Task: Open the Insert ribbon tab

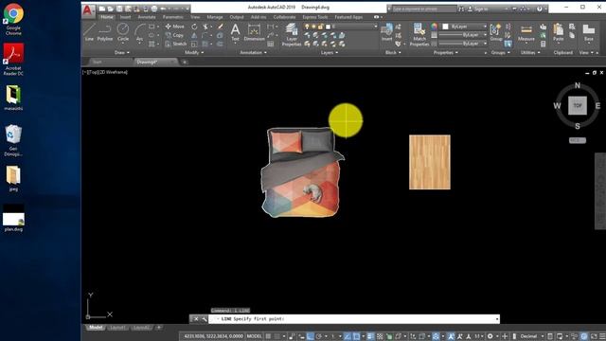Action: point(125,17)
